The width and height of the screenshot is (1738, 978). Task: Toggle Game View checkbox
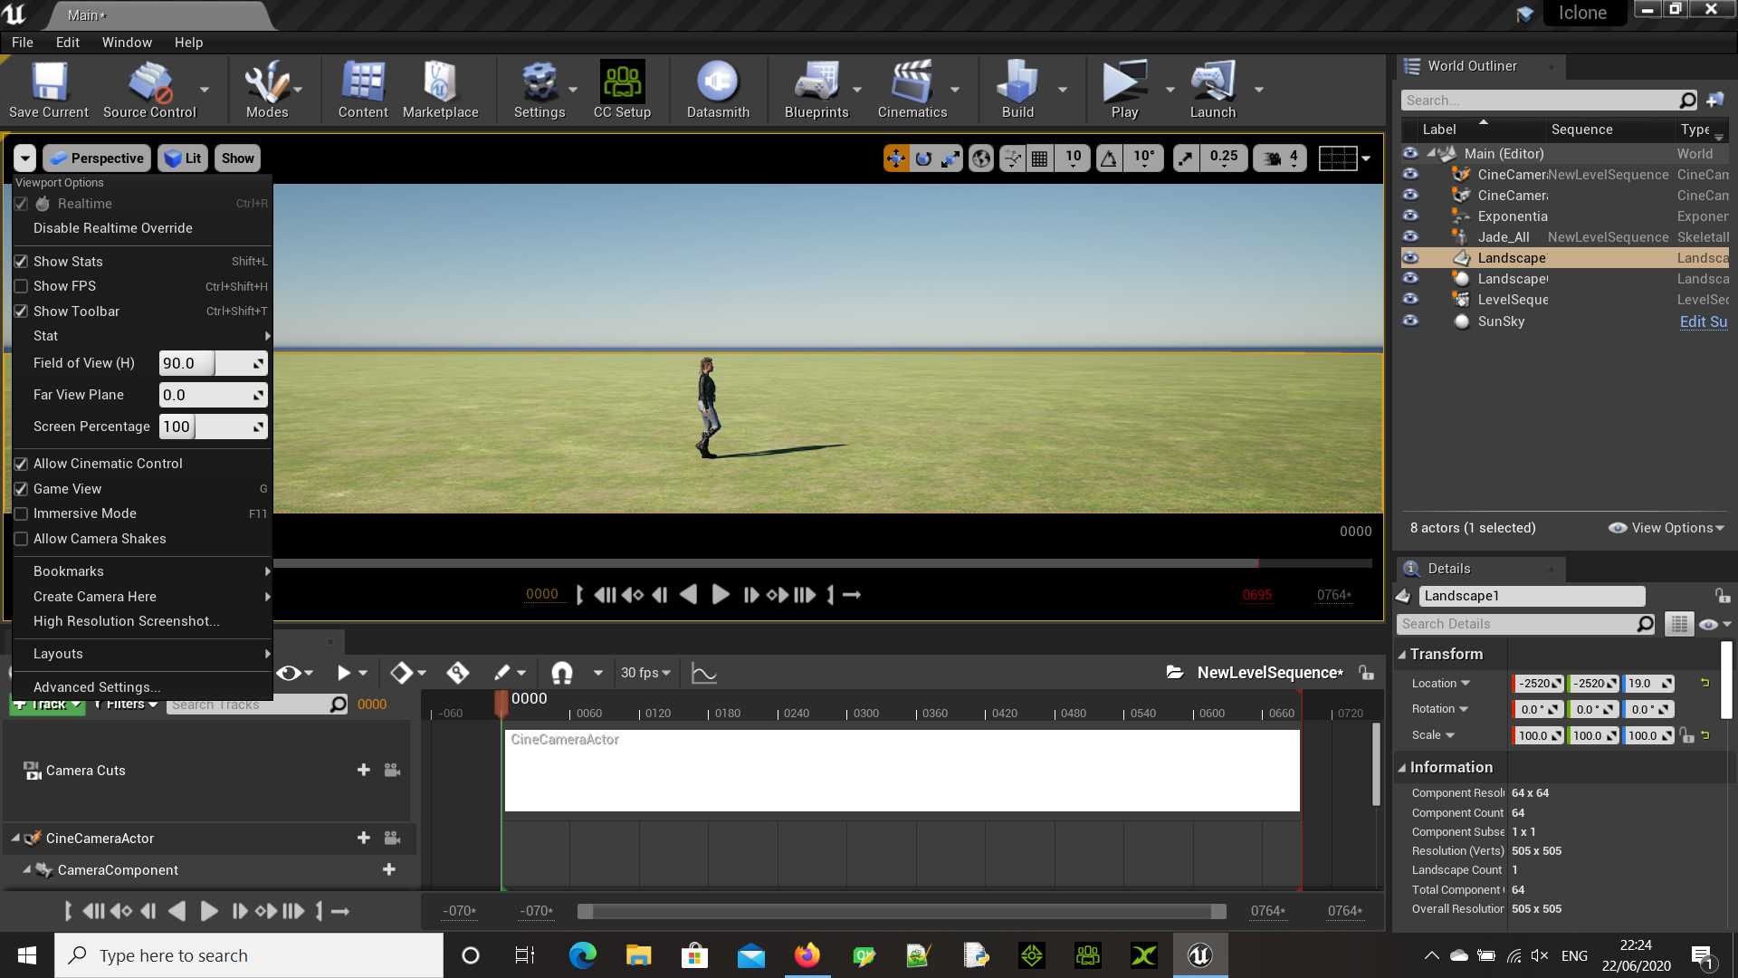(21, 489)
